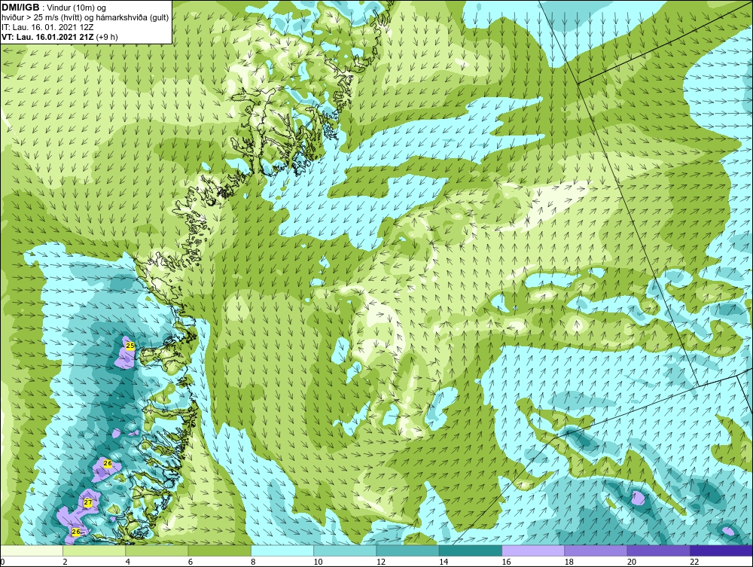The image size is (753, 567).
Task: Click the scale label 10
Action: pyautogui.click(x=318, y=562)
